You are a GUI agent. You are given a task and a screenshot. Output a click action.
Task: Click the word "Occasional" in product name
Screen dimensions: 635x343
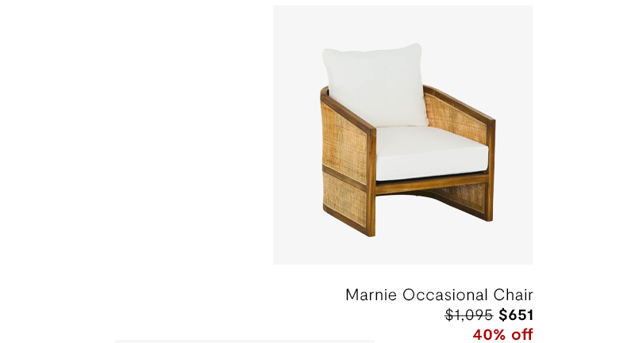(x=444, y=295)
